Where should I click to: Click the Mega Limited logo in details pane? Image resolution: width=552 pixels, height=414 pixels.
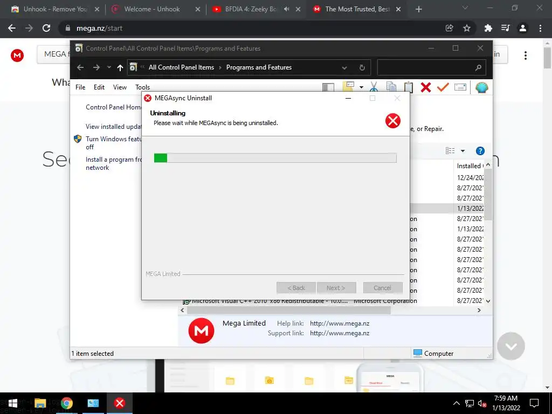click(201, 330)
